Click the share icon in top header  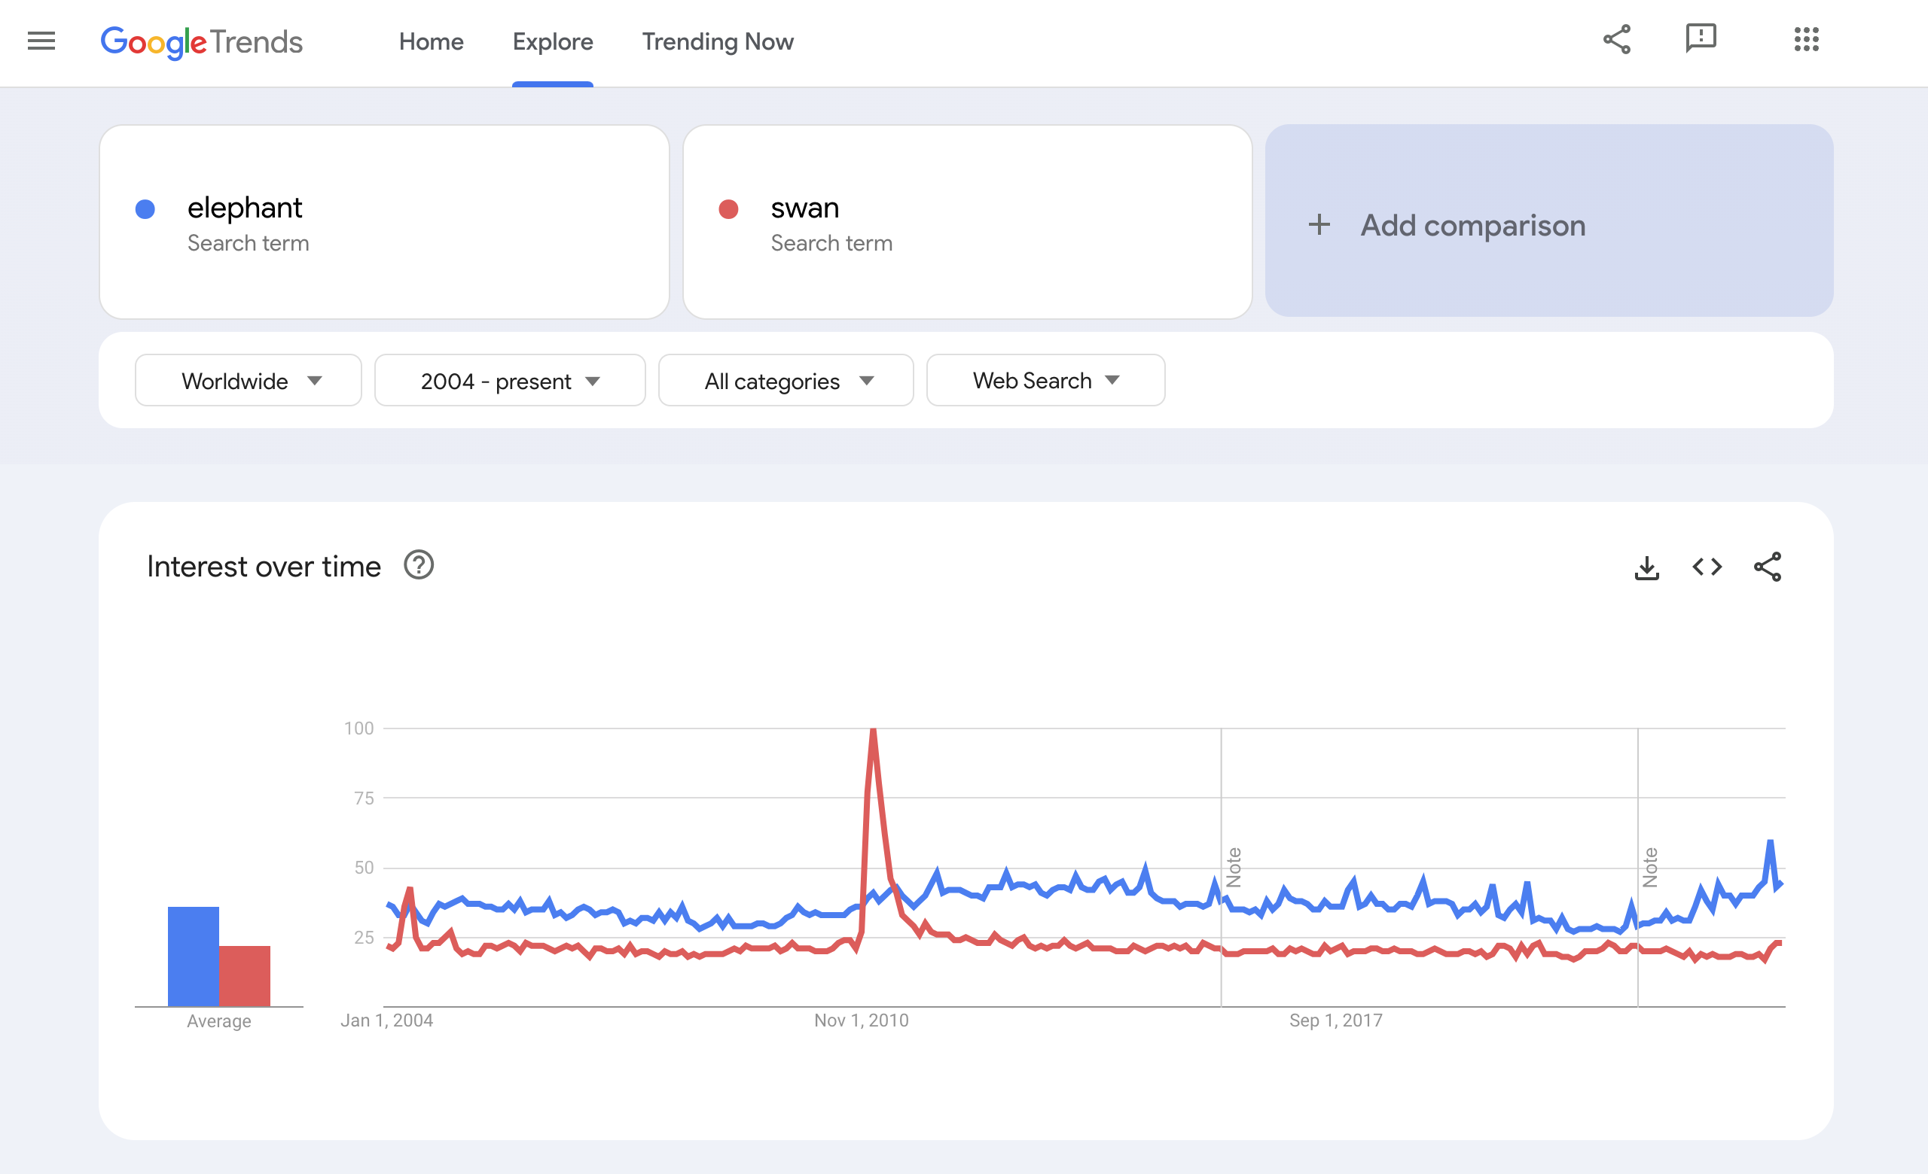tap(1616, 39)
